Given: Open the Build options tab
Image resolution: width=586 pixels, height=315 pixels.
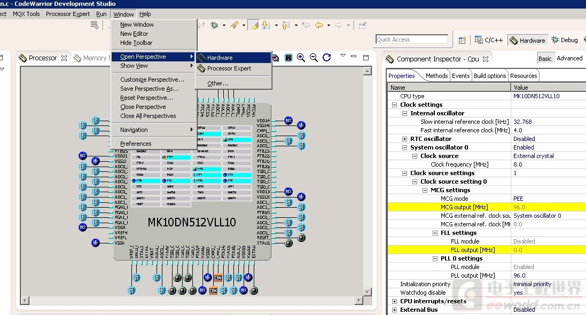Looking at the screenshot, I should 489,76.
